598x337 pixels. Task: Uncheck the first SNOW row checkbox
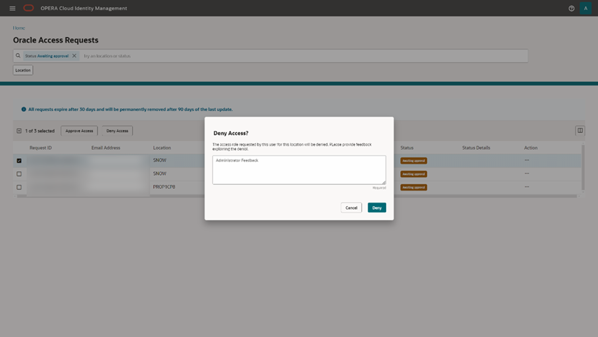coord(19,161)
